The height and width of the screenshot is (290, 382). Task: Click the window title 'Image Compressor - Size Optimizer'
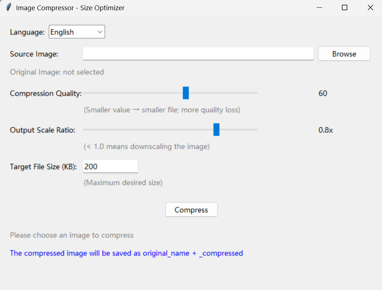(x=70, y=8)
